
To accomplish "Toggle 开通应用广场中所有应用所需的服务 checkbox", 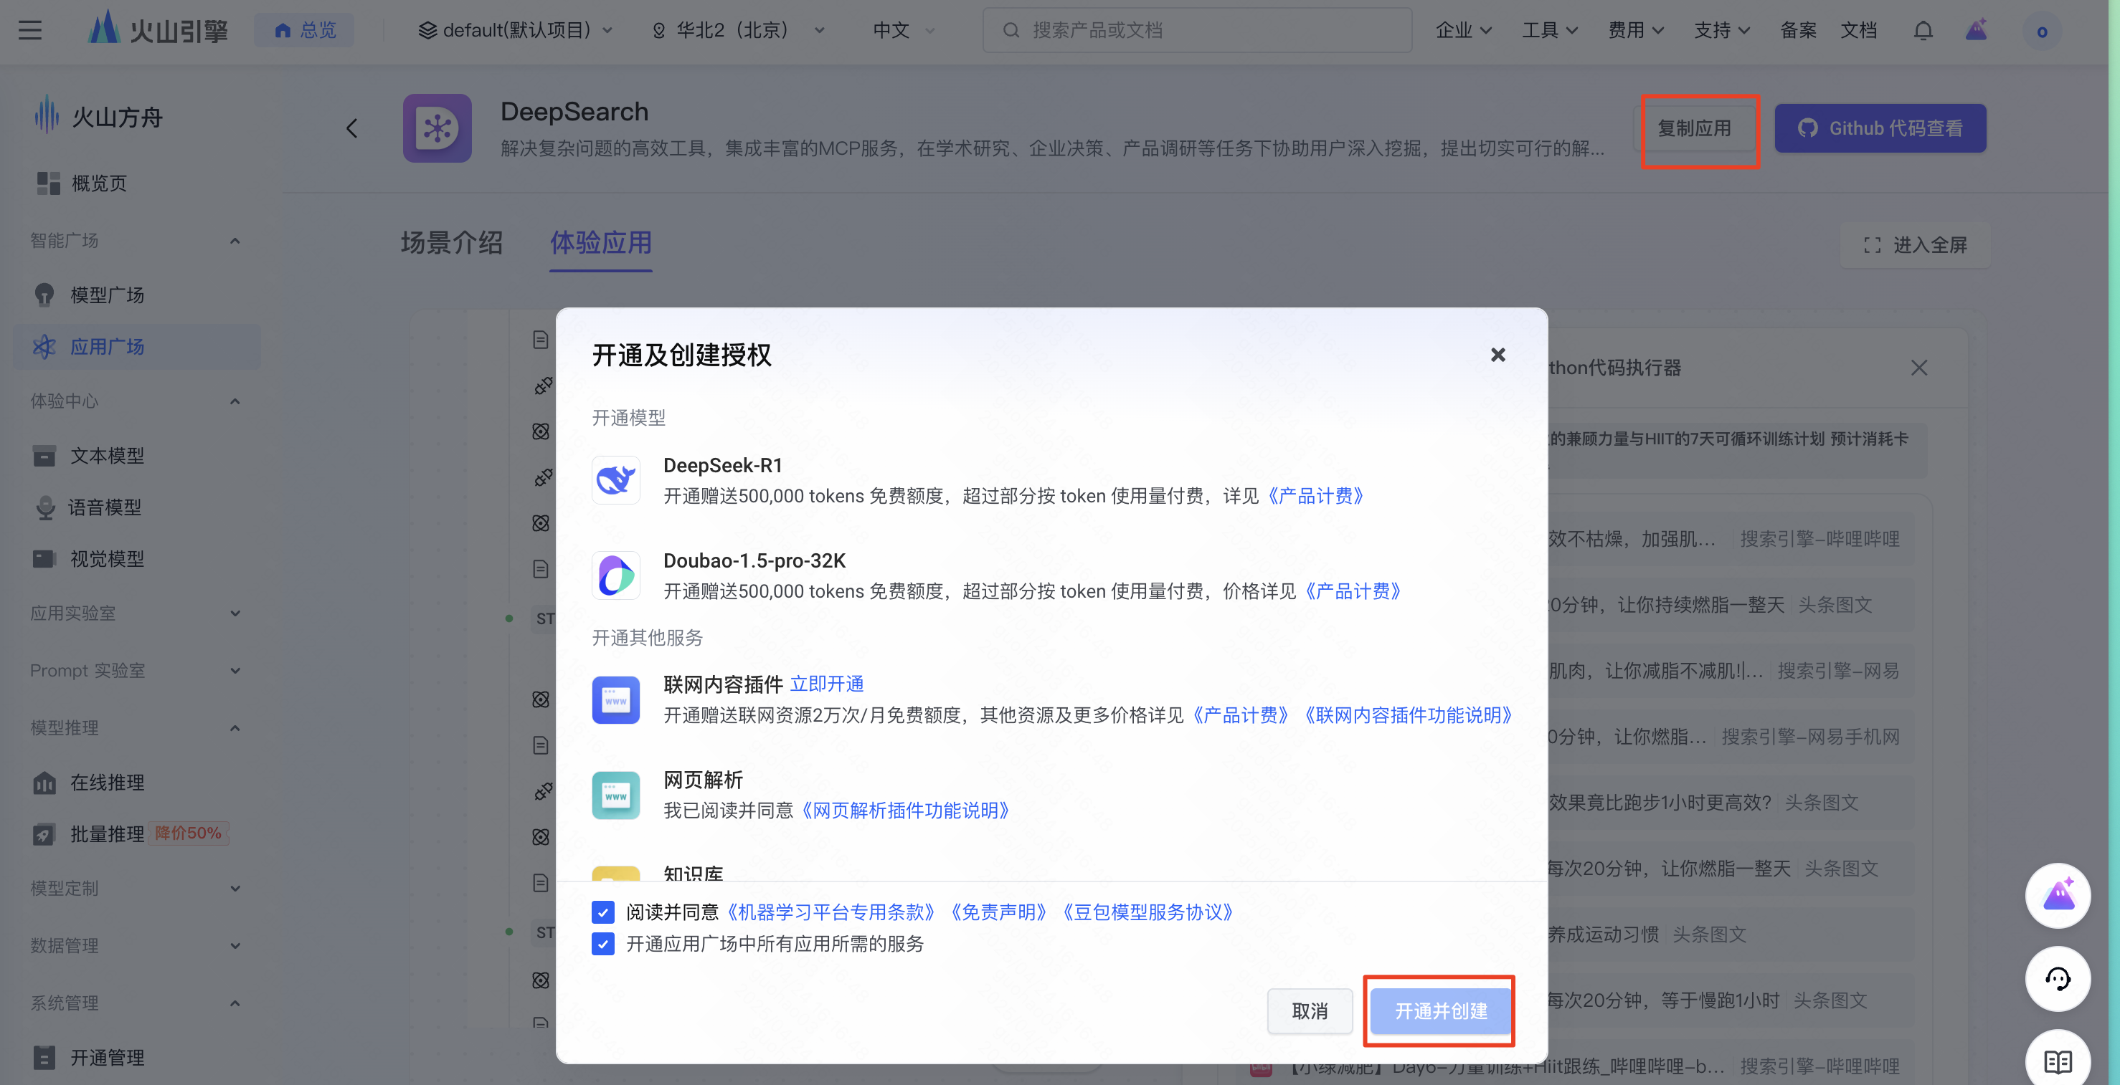I will pos(602,944).
